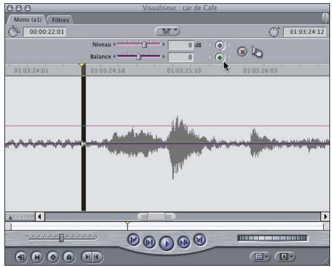Image resolution: width=332 pixels, height=267 pixels.
Task: Click the Mark Clip button
Action: click(37, 257)
